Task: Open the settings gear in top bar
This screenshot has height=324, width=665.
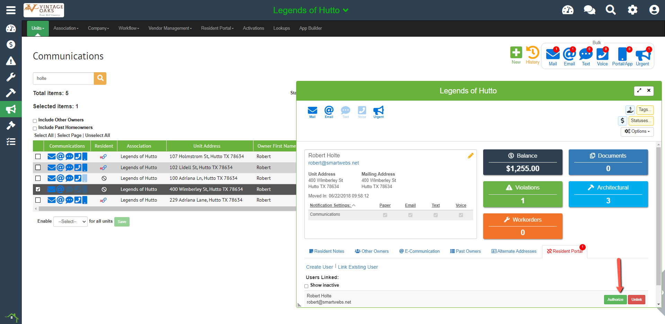Action: [x=632, y=10]
